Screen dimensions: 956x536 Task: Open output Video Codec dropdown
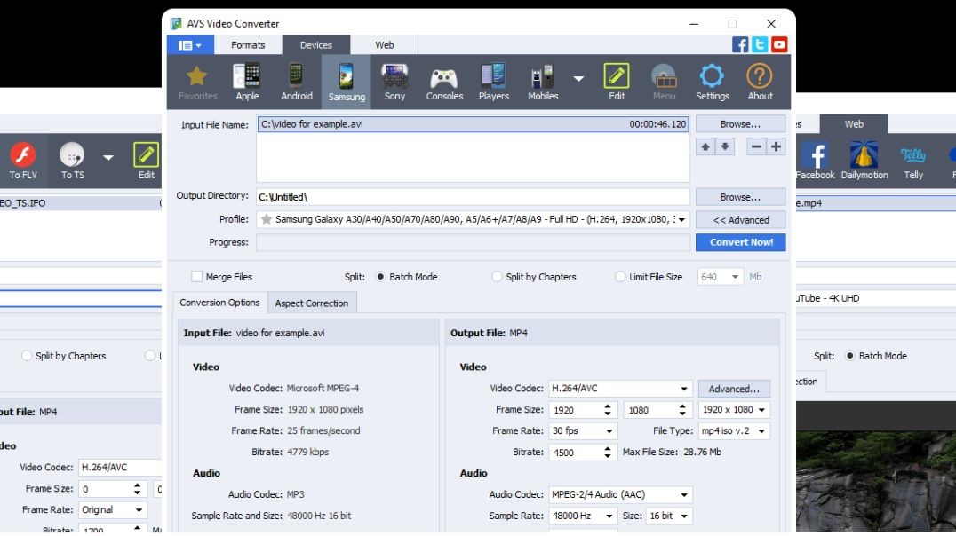(x=684, y=389)
